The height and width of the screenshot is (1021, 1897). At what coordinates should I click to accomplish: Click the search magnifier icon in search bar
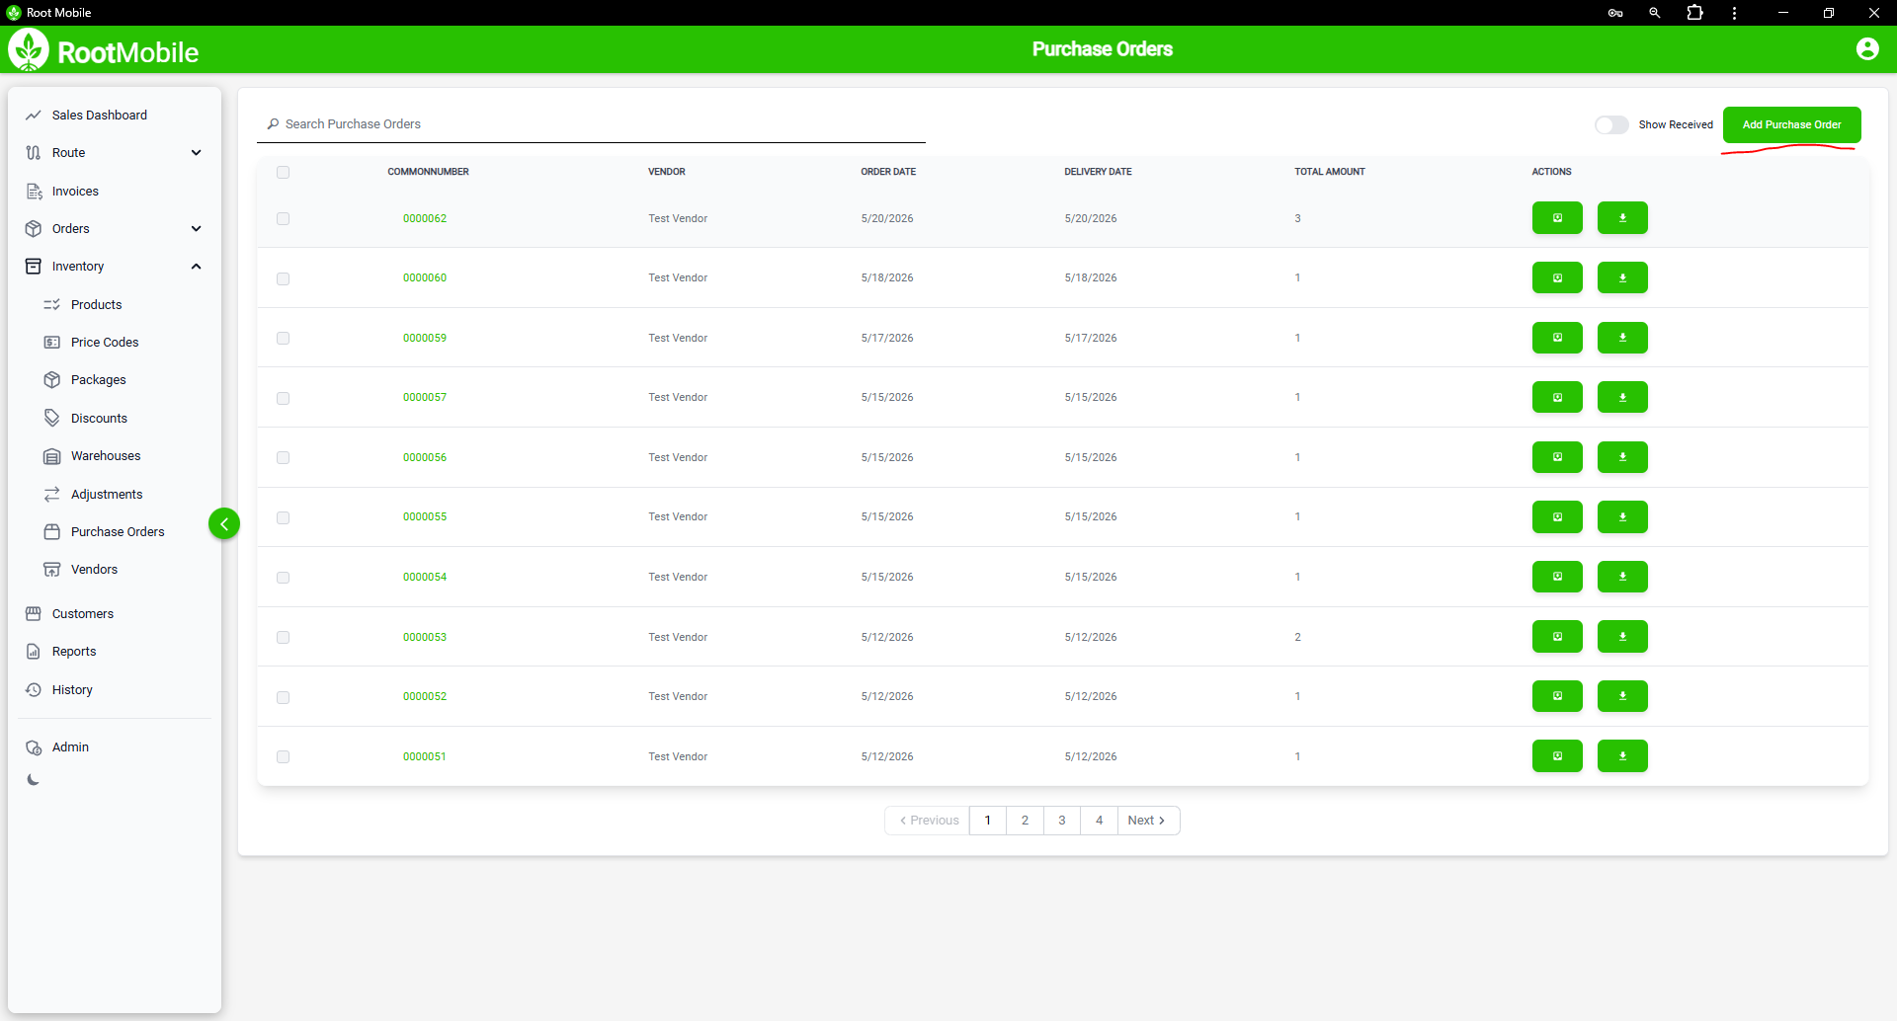[273, 124]
